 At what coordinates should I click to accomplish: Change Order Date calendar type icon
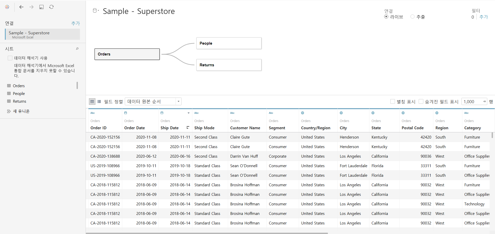pyautogui.click(x=126, y=113)
